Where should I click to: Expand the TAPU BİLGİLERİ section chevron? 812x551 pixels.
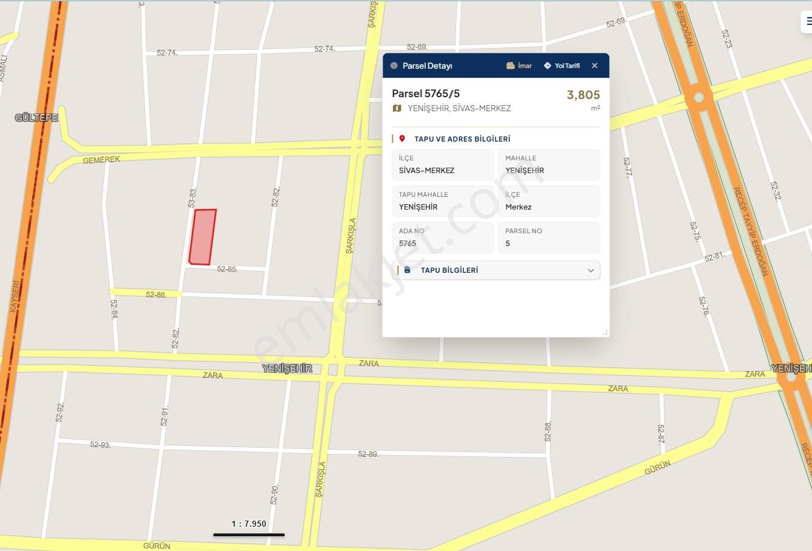coord(591,270)
